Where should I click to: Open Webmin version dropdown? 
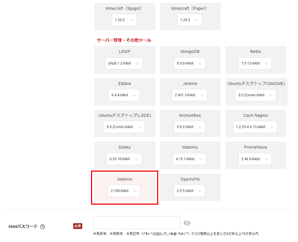coord(124,191)
